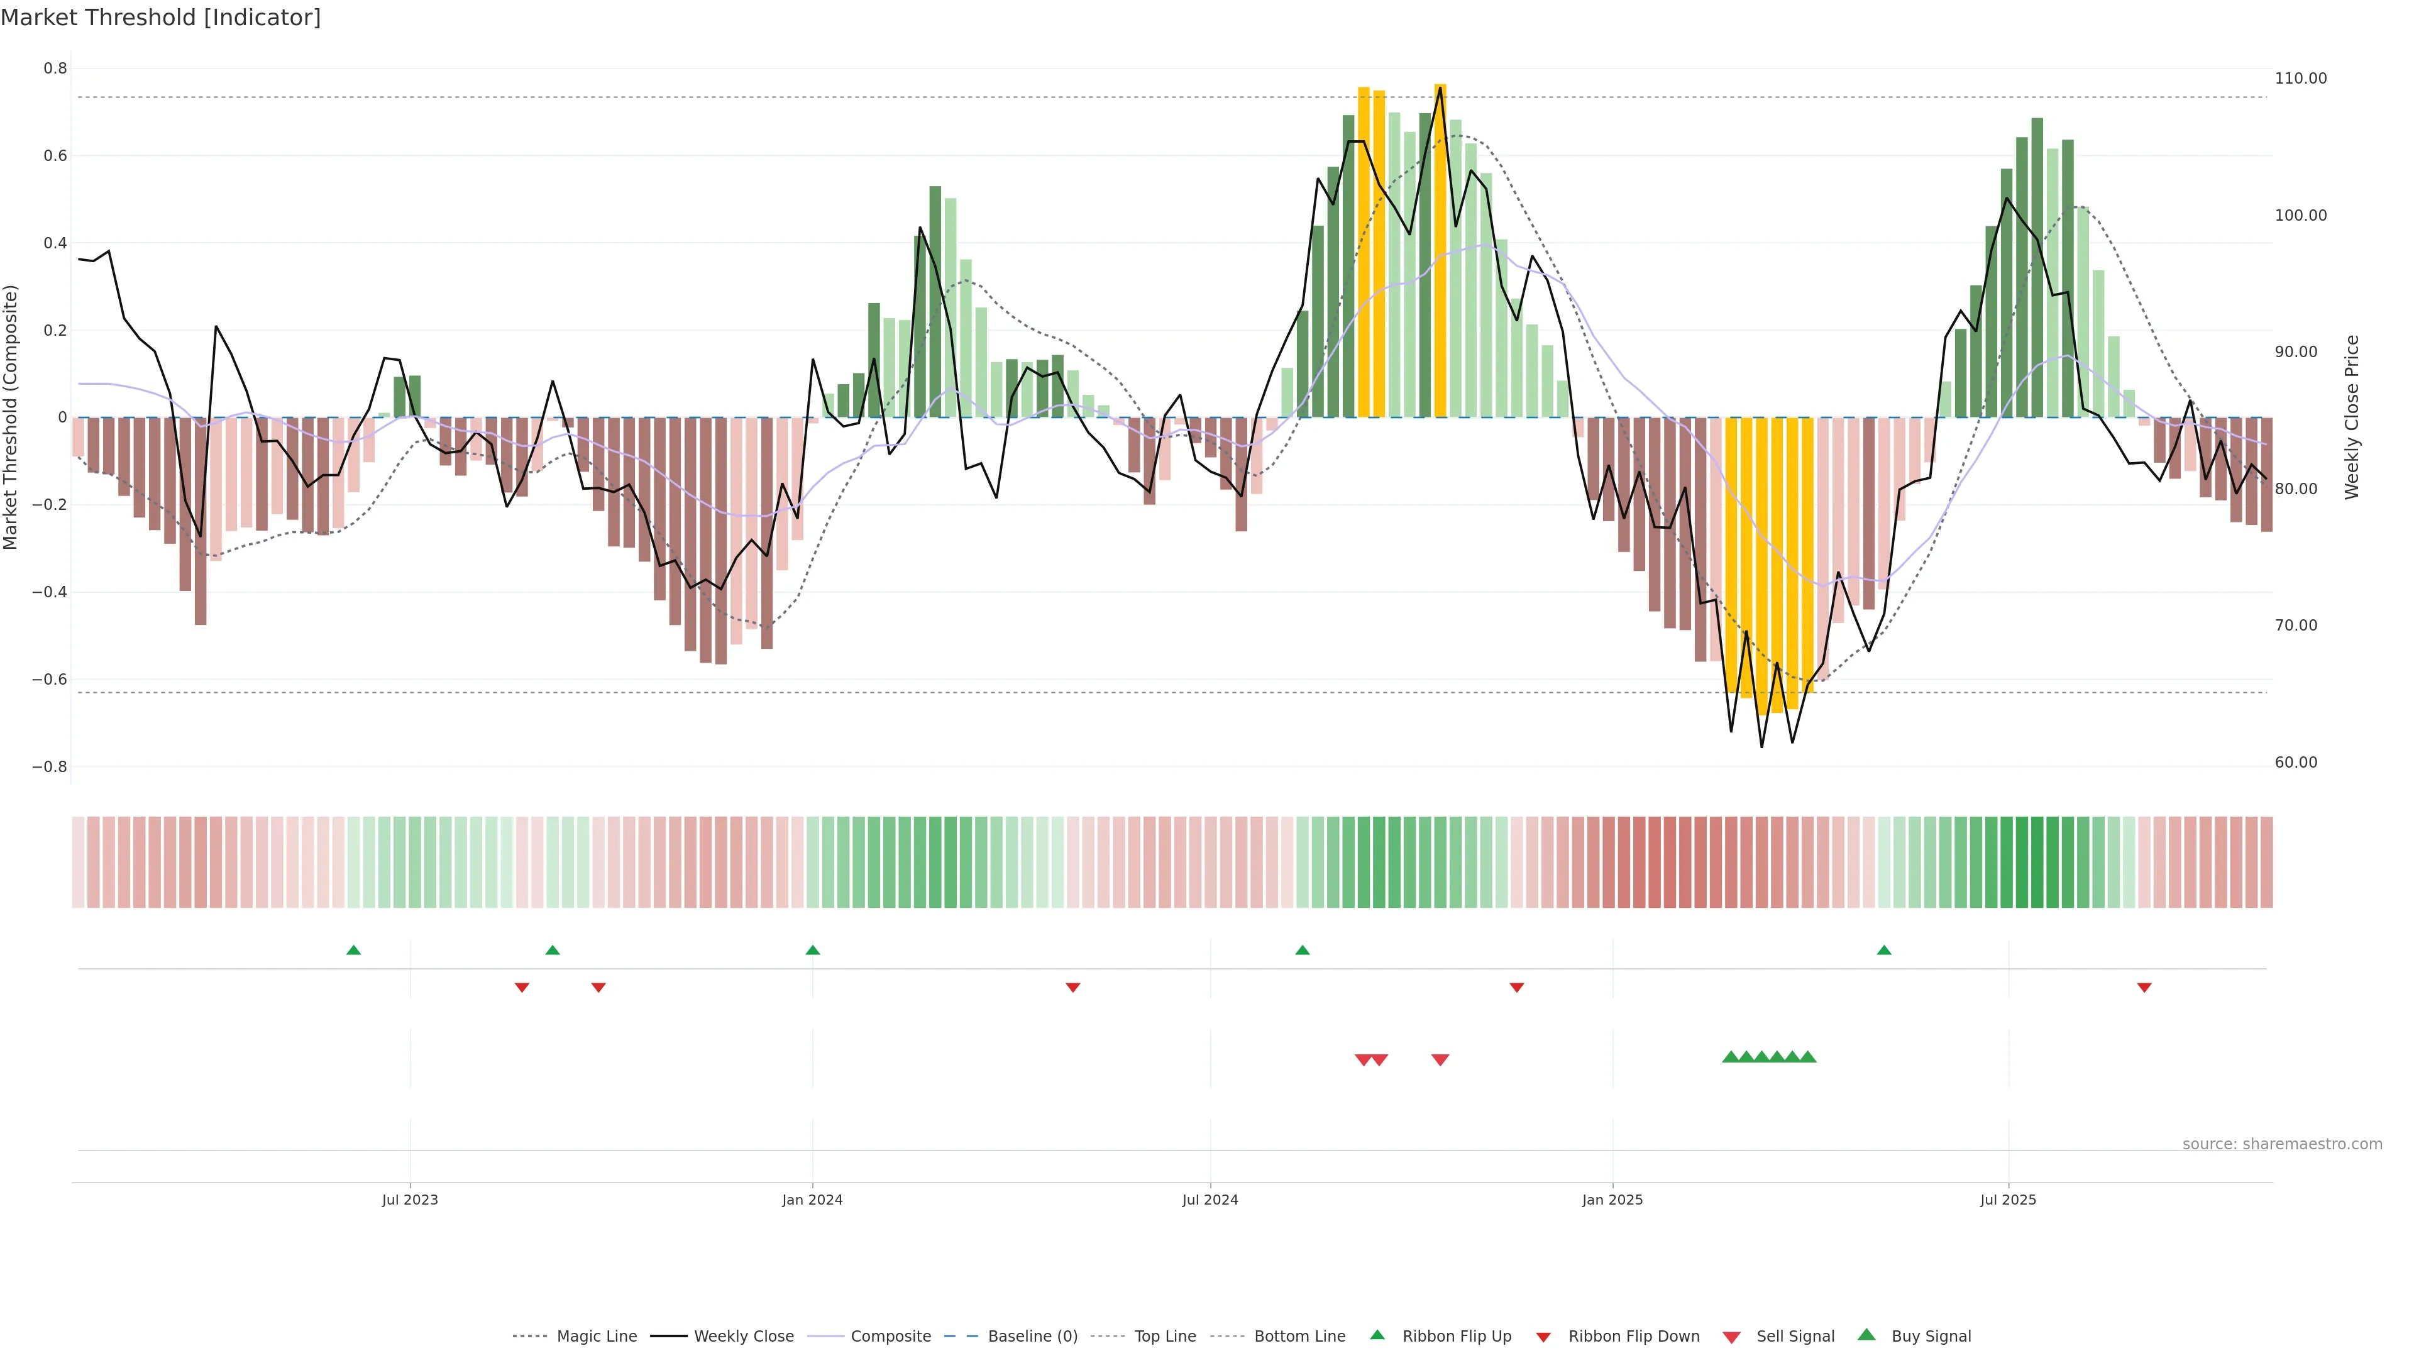This screenshot has width=2414, height=1358.
Task: Click the ribbon flip up marker in mid-2025
Action: coord(1883,951)
